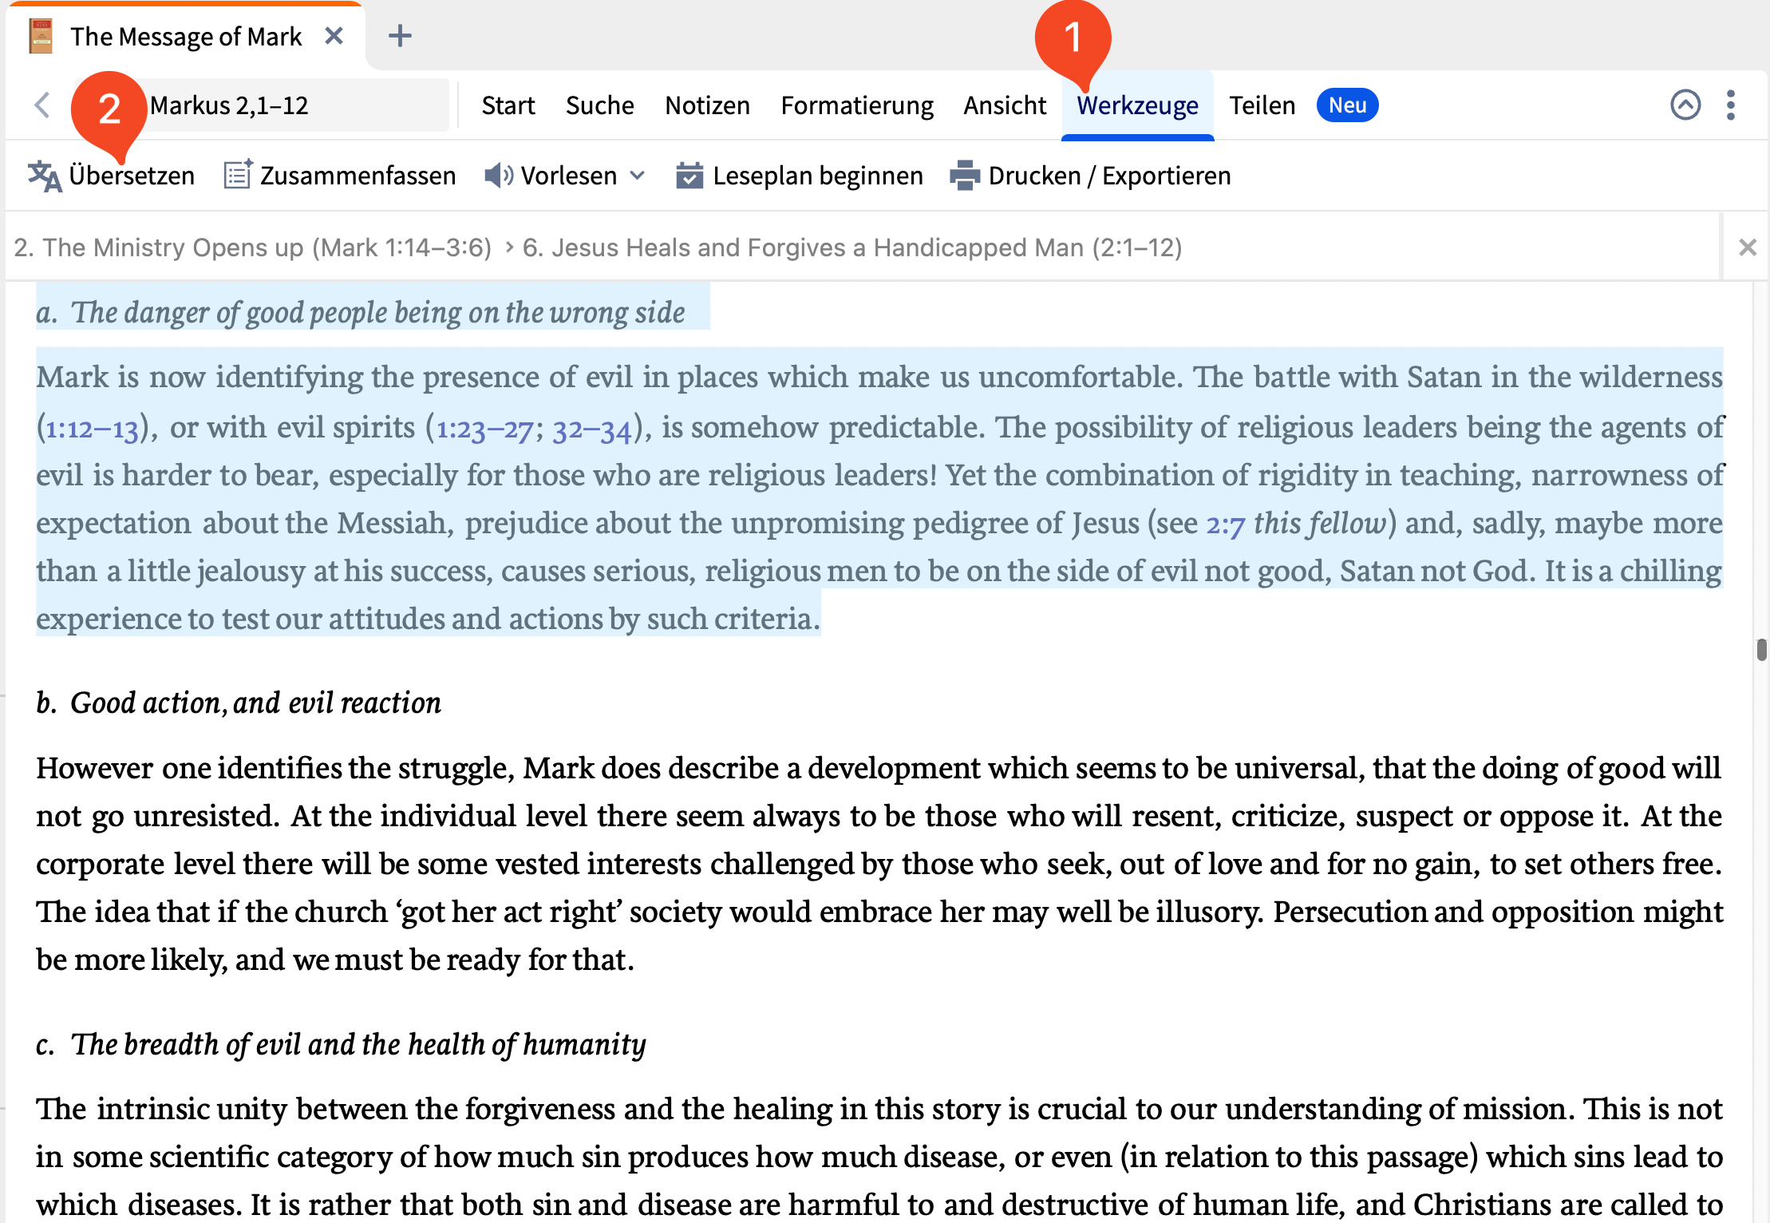Open breadcrumb '6. Jesus Heals and Forgives'
This screenshot has height=1223, width=1770.
(851, 247)
